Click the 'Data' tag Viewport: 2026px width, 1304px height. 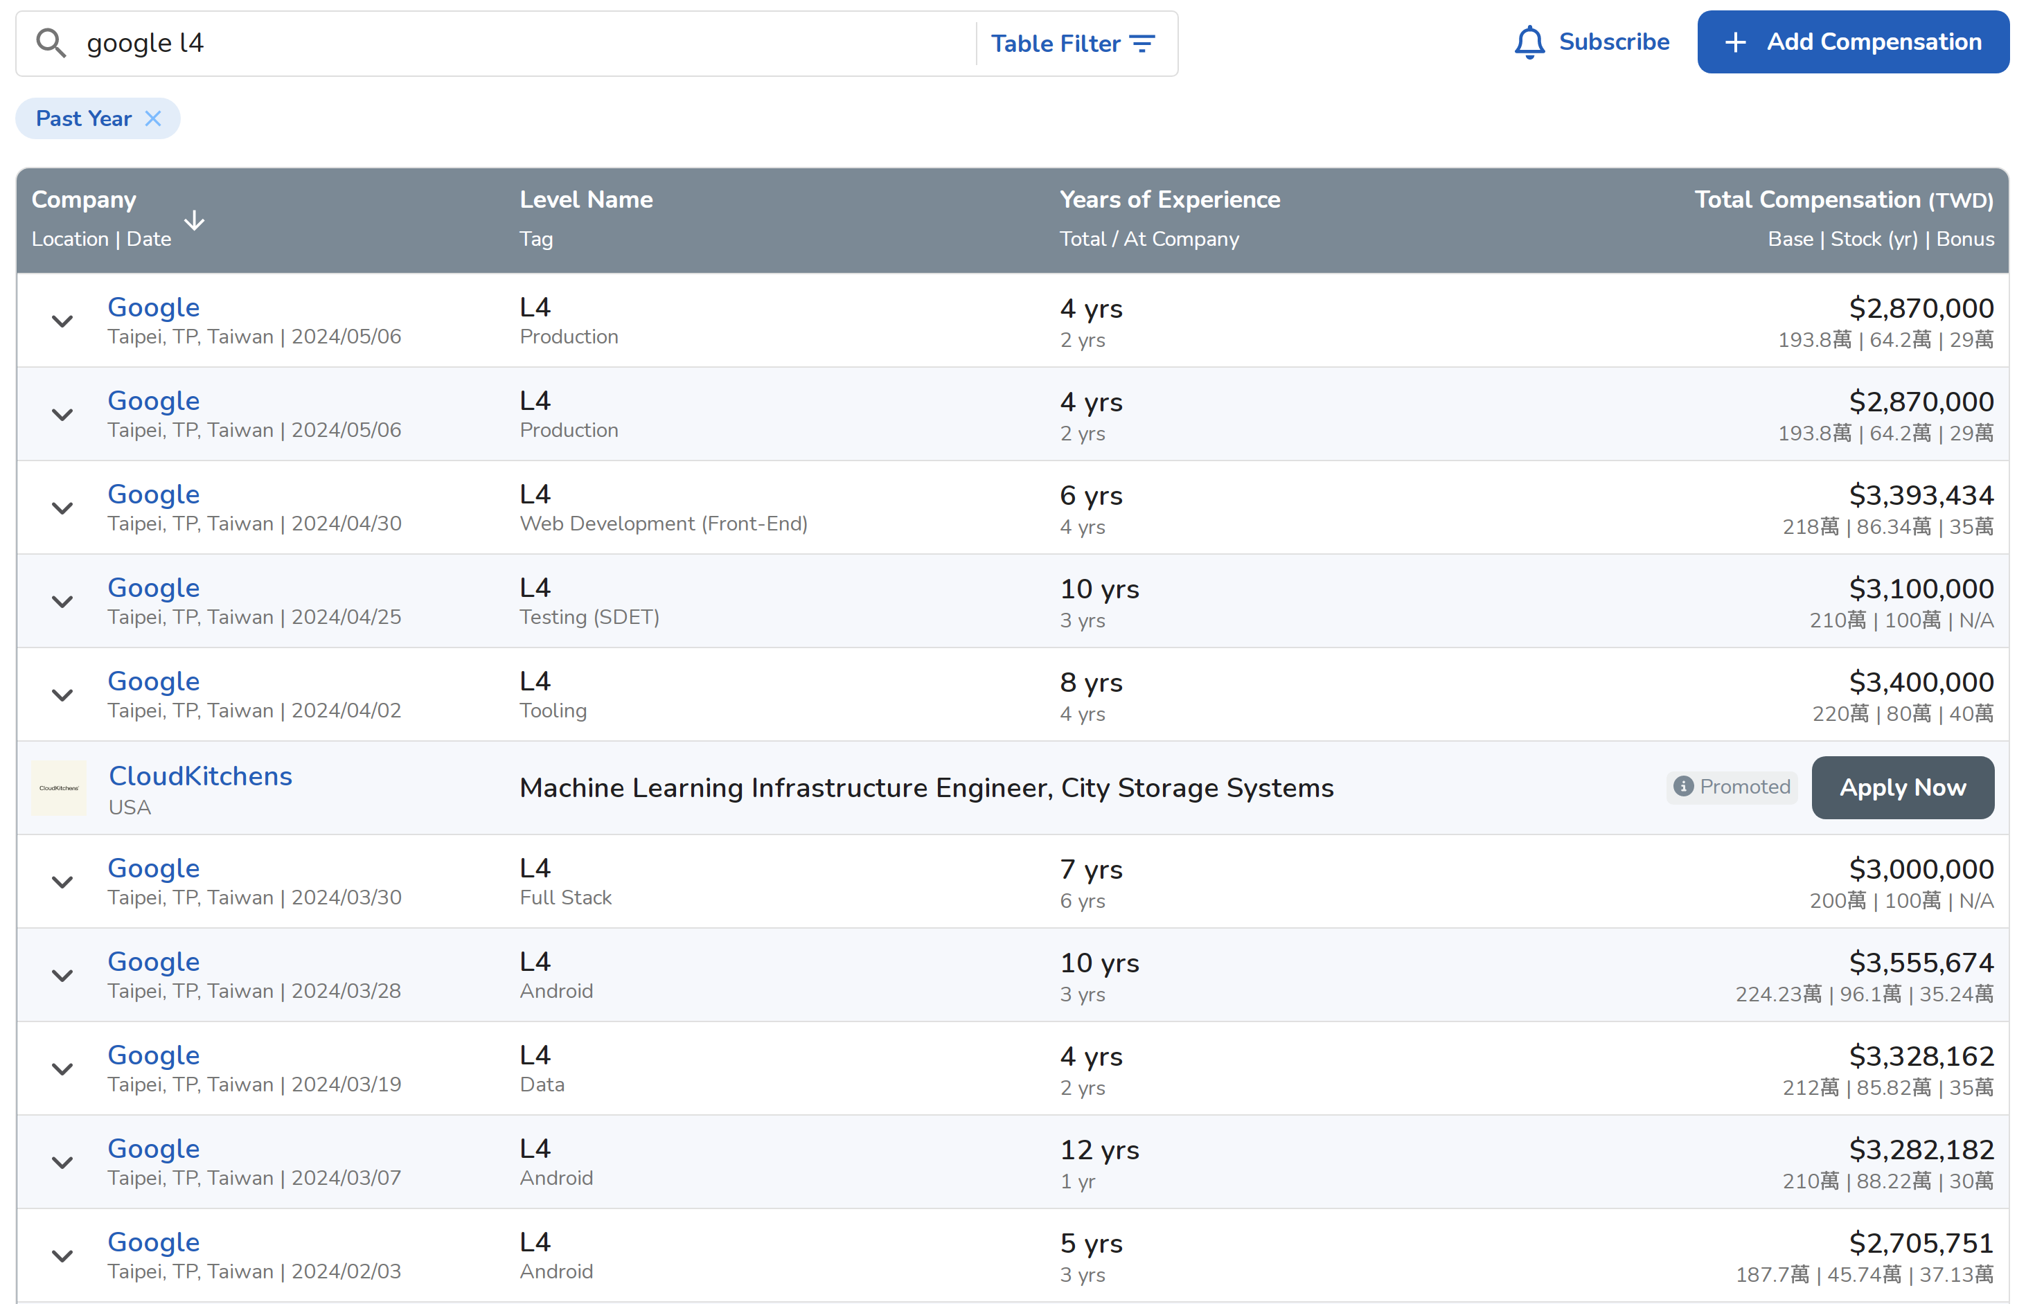(x=542, y=1084)
